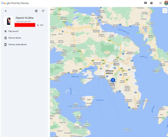Click the battery level icon

tap(38, 25)
